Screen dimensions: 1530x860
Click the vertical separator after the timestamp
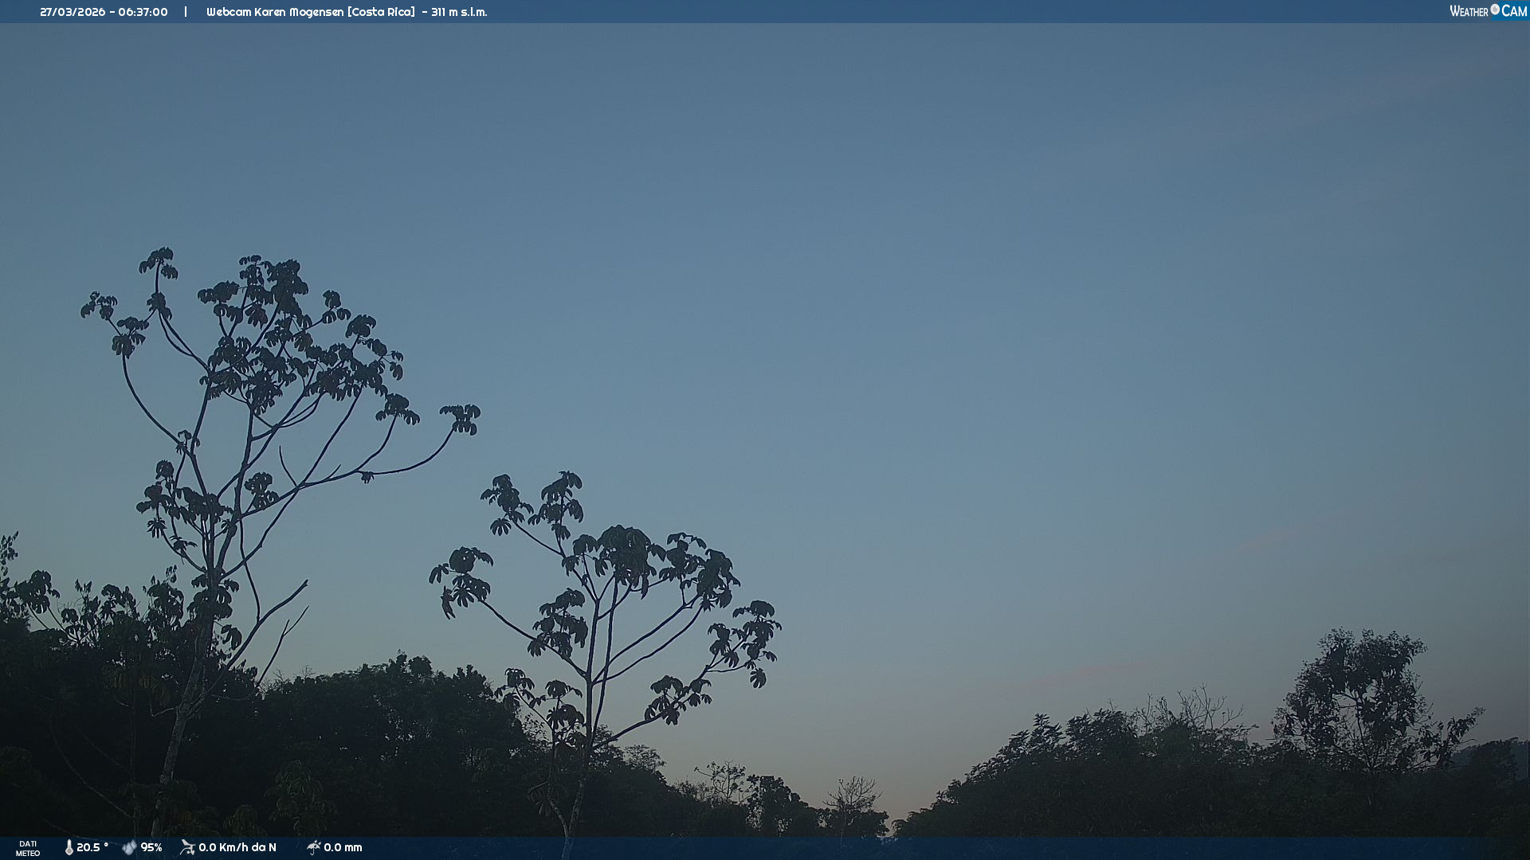pyautogui.click(x=186, y=12)
